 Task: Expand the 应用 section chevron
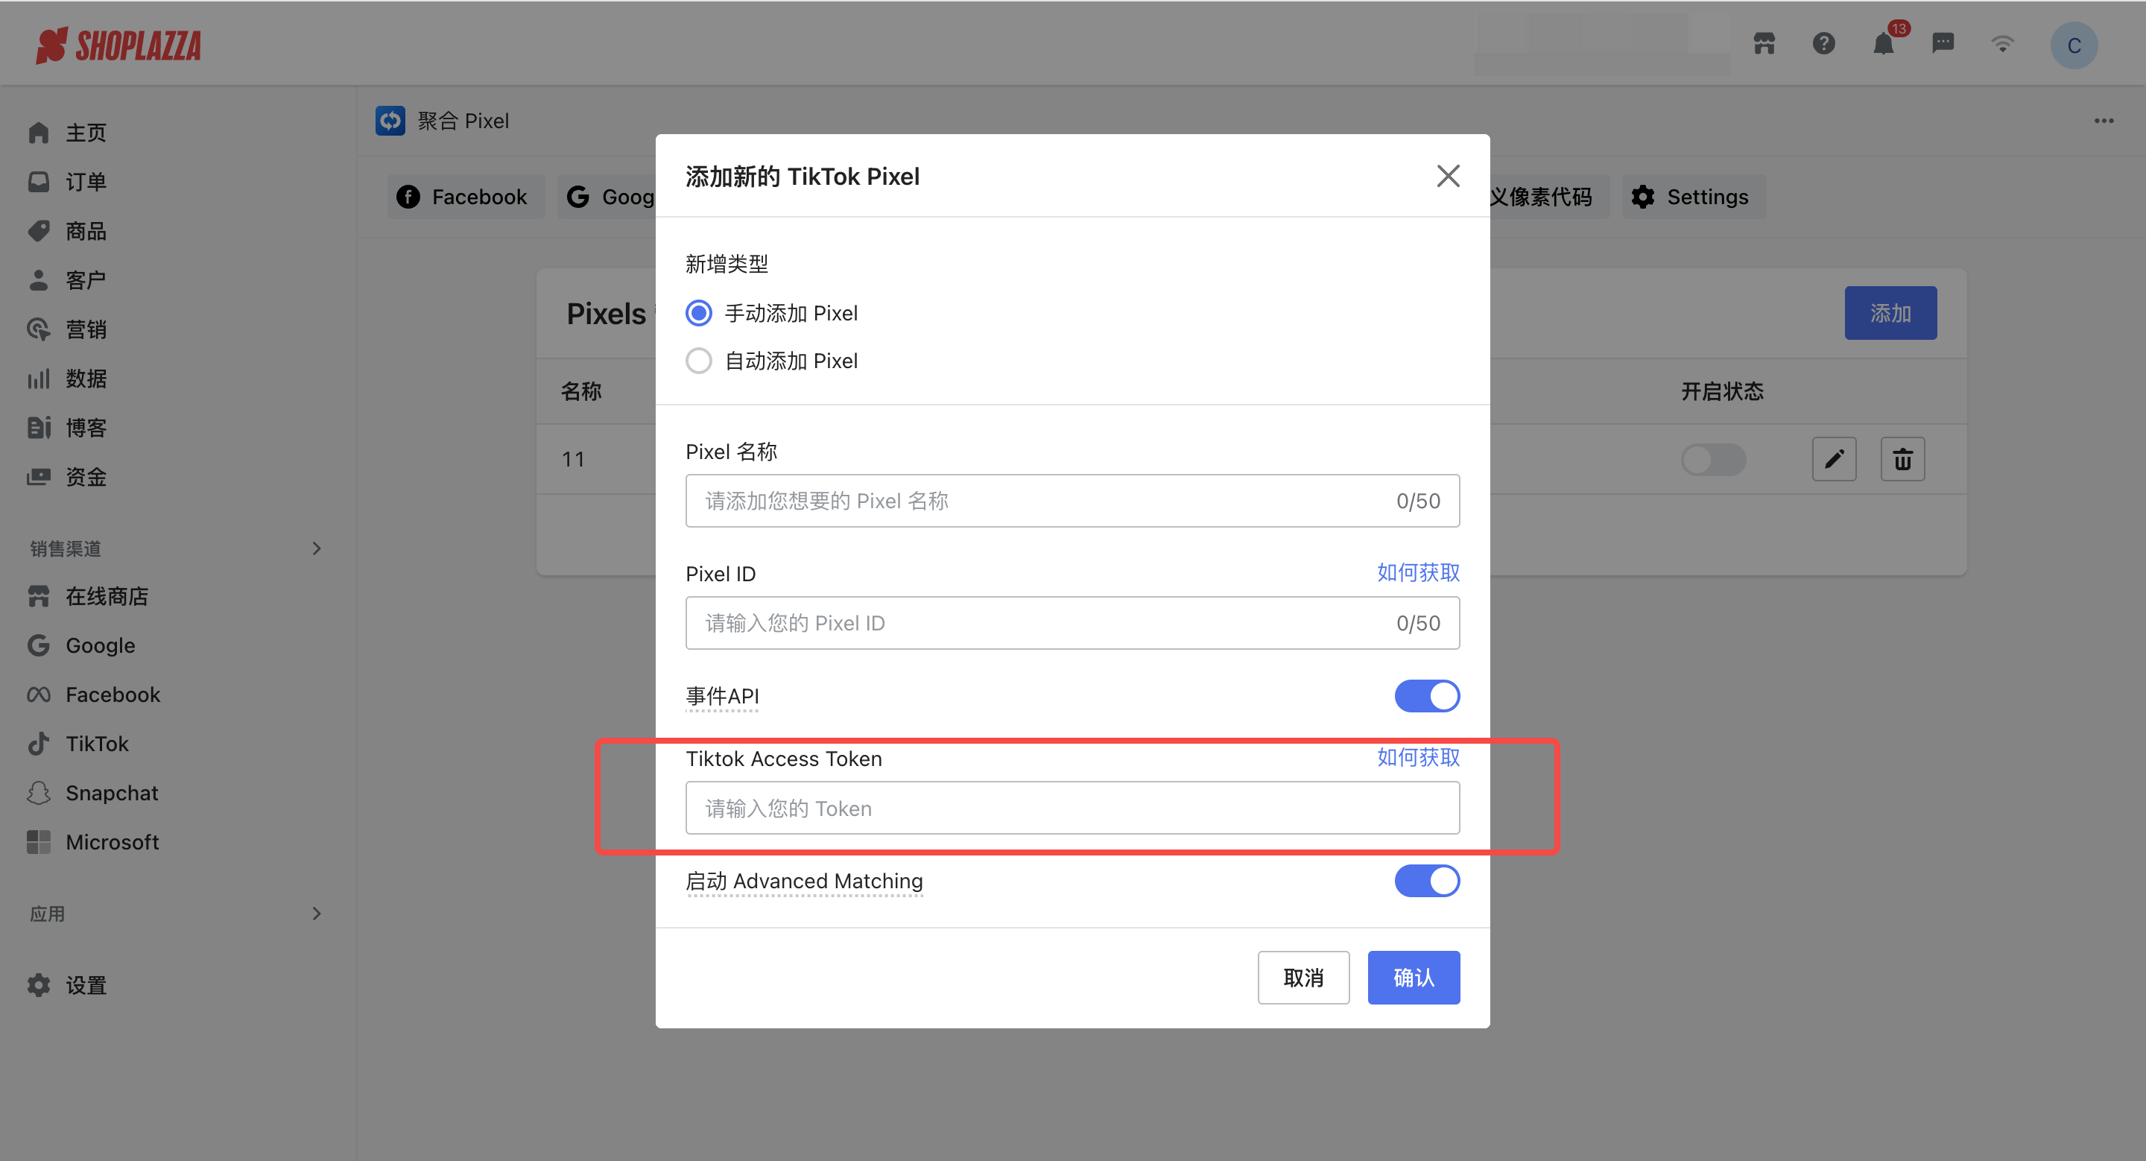coord(317,914)
